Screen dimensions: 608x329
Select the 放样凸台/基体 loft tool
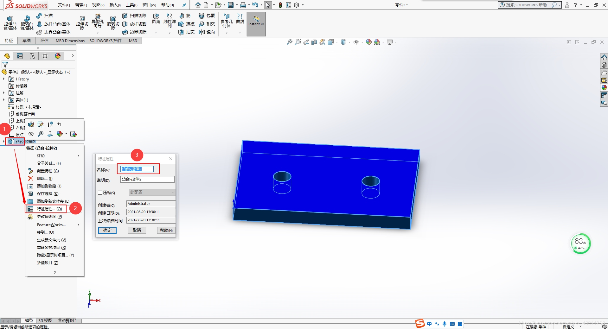pyautogui.click(x=53, y=24)
